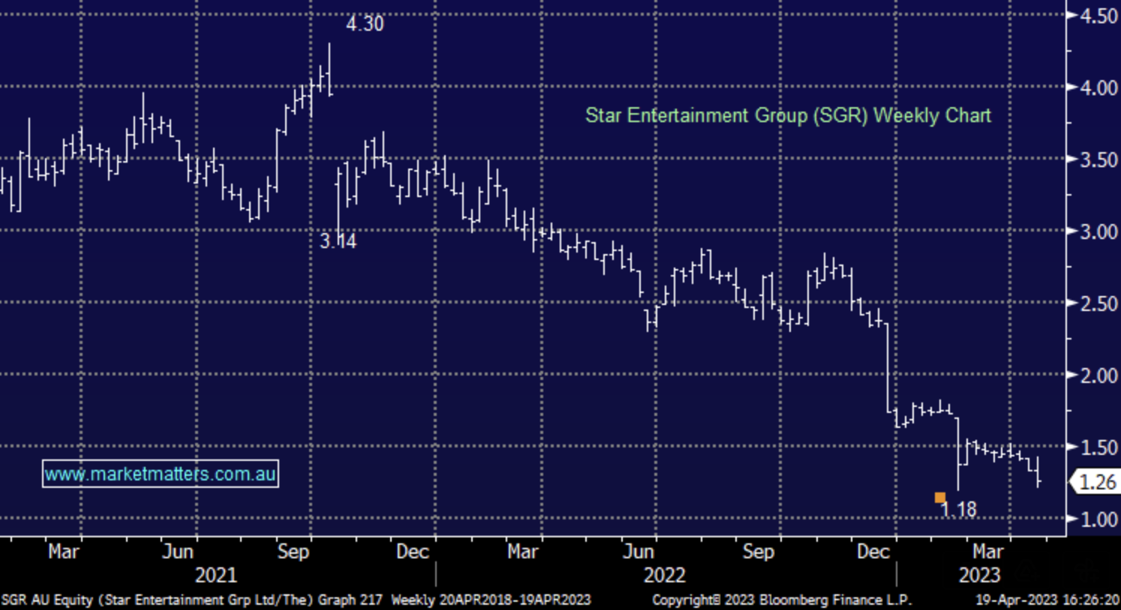Click the 4.50 y-axis price label
Viewport: 1121px width, 610px height.
tap(1098, 16)
